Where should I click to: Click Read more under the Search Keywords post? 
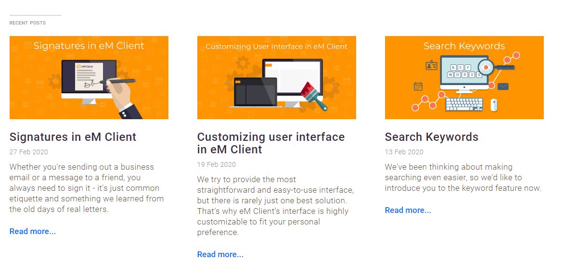click(408, 210)
